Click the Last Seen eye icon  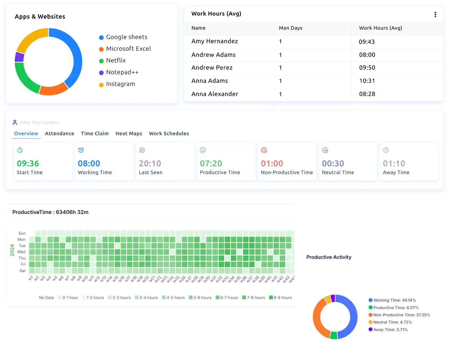(142, 150)
